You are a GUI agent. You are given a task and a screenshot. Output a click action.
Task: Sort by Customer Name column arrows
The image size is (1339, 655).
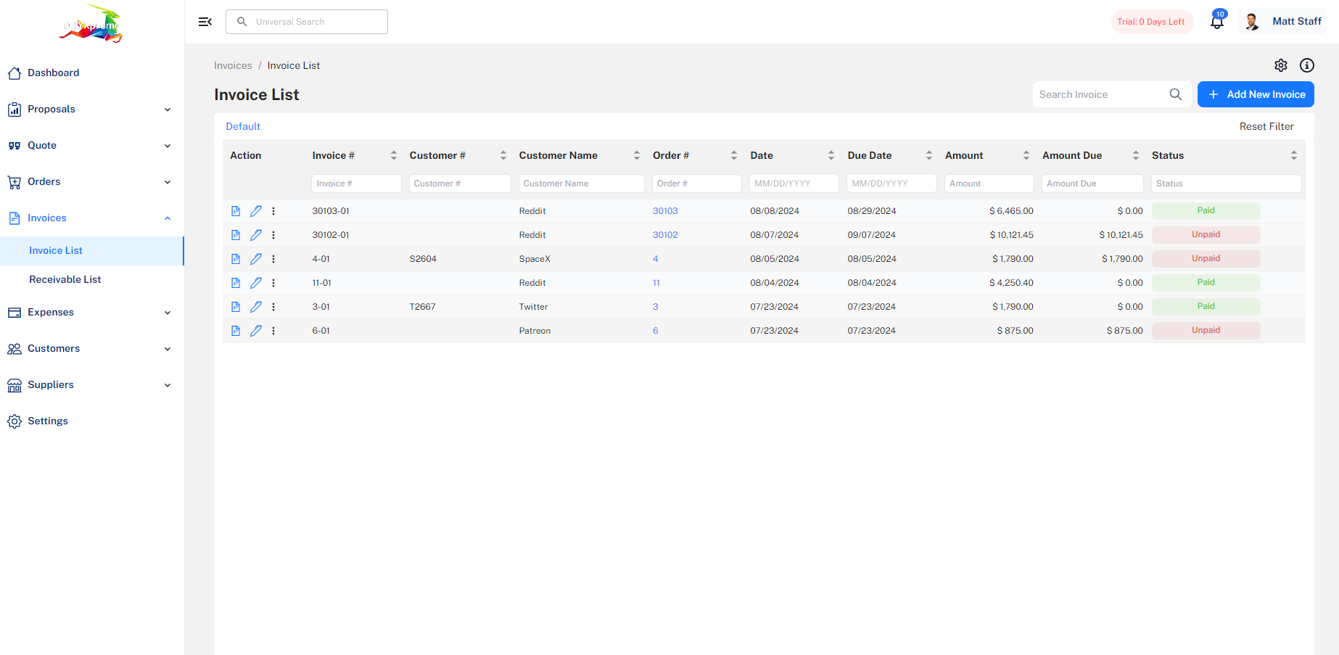(x=637, y=155)
